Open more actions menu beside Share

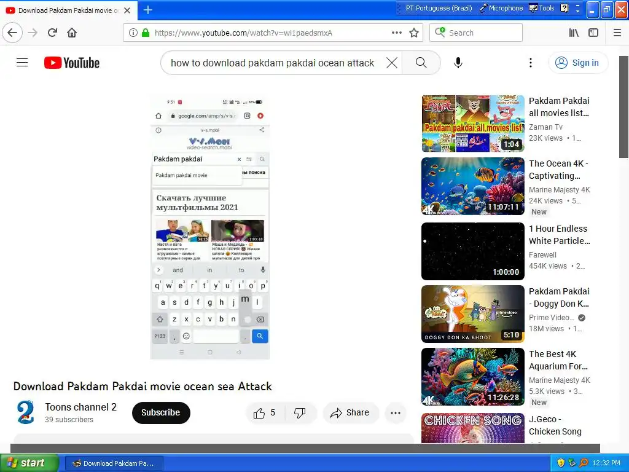click(396, 412)
